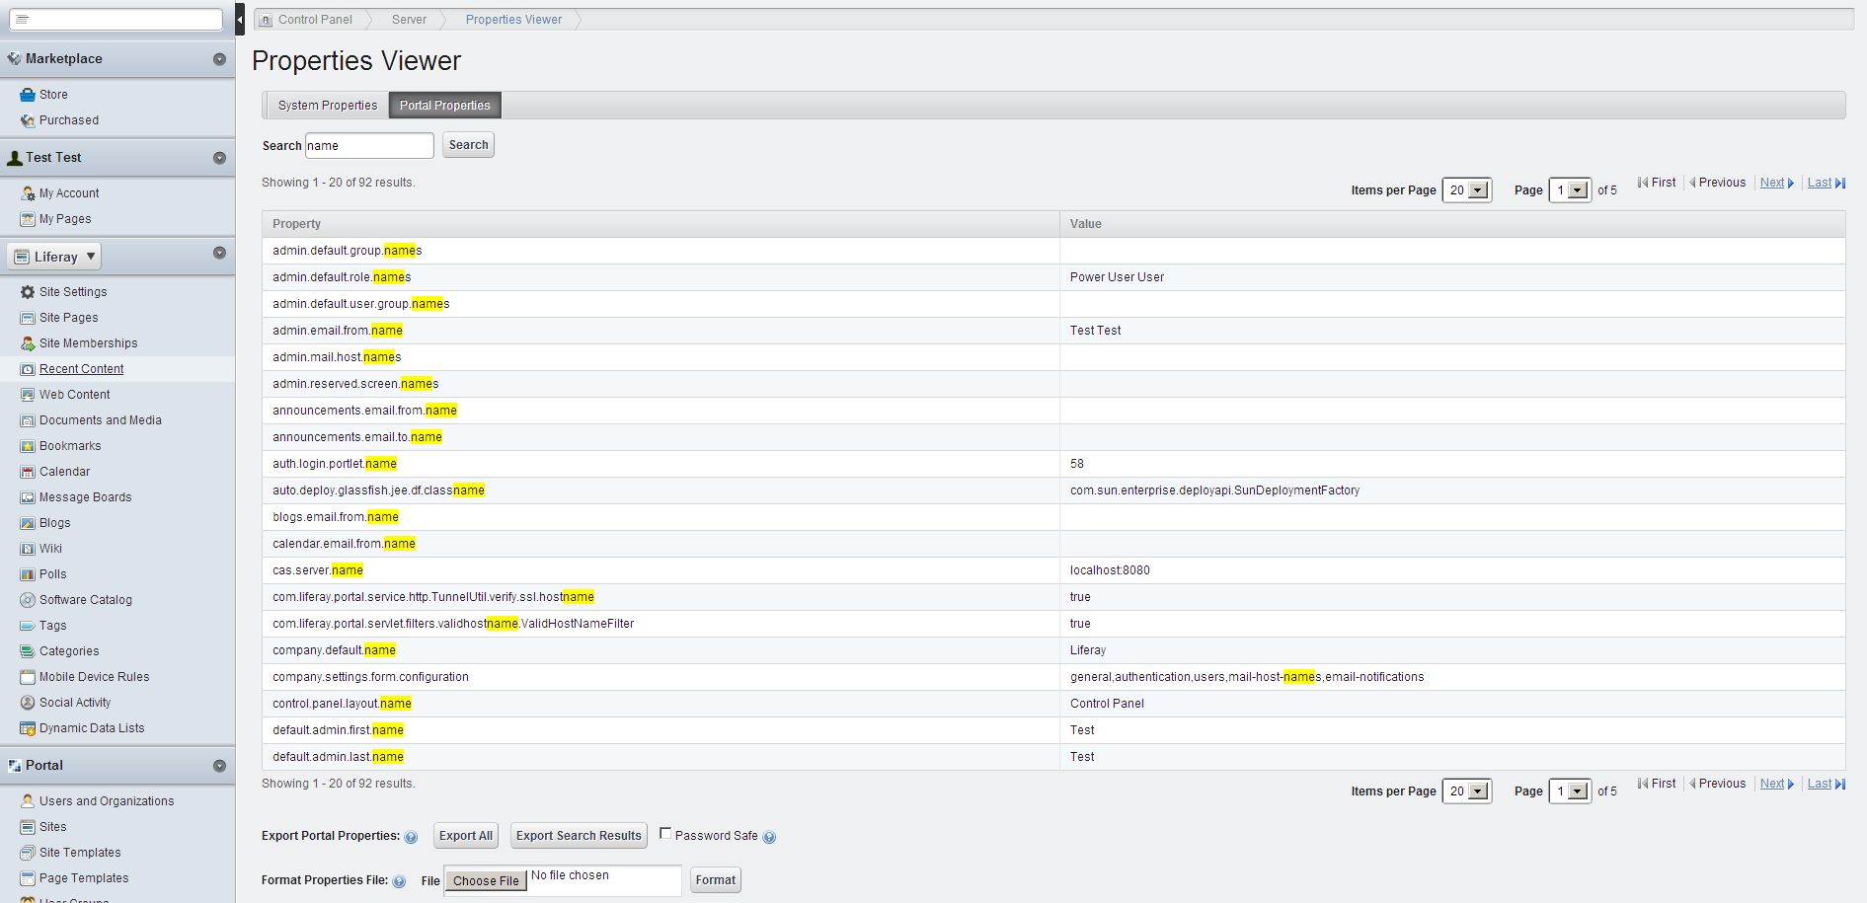Go to Last page at bottom pagination
1867x903 pixels.
coord(1826,784)
